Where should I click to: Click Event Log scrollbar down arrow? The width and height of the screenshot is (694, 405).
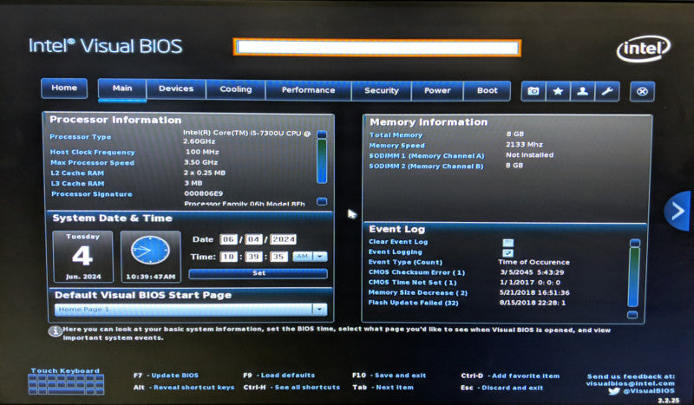[x=633, y=315]
